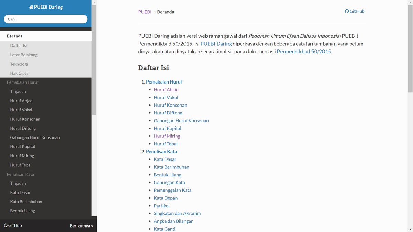Open the Permendikbud 50/2015 link

pos(304,51)
